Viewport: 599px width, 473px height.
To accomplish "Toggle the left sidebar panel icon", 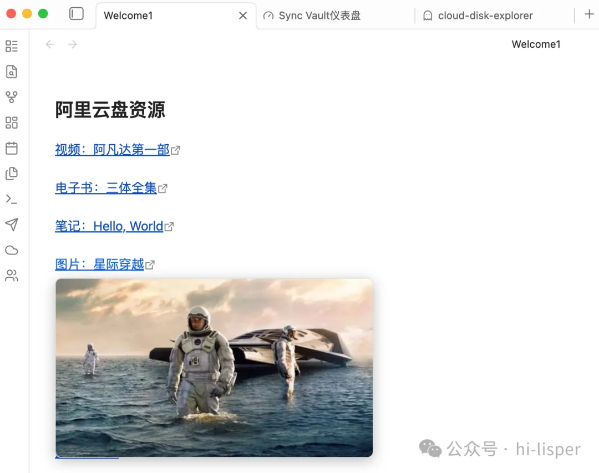I will (77, 14).
